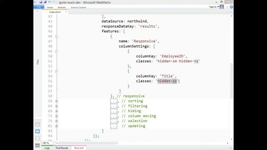This screenshot has width=267, height=150.
Task: Open the Source Control ribbon tab
Action: [x=78, y=7]
